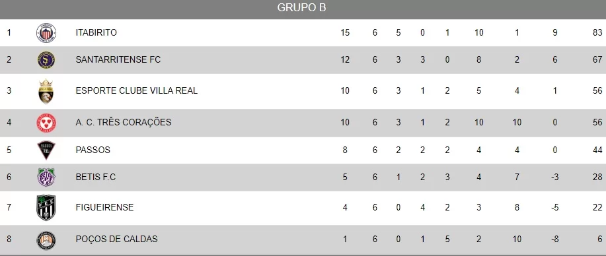606x256 pixels.
Task: Open the POÇOS DE CALDAS team name
Action: tap(117, 239)
